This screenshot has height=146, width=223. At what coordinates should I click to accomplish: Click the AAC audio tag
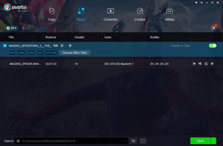tap(40, 53)
